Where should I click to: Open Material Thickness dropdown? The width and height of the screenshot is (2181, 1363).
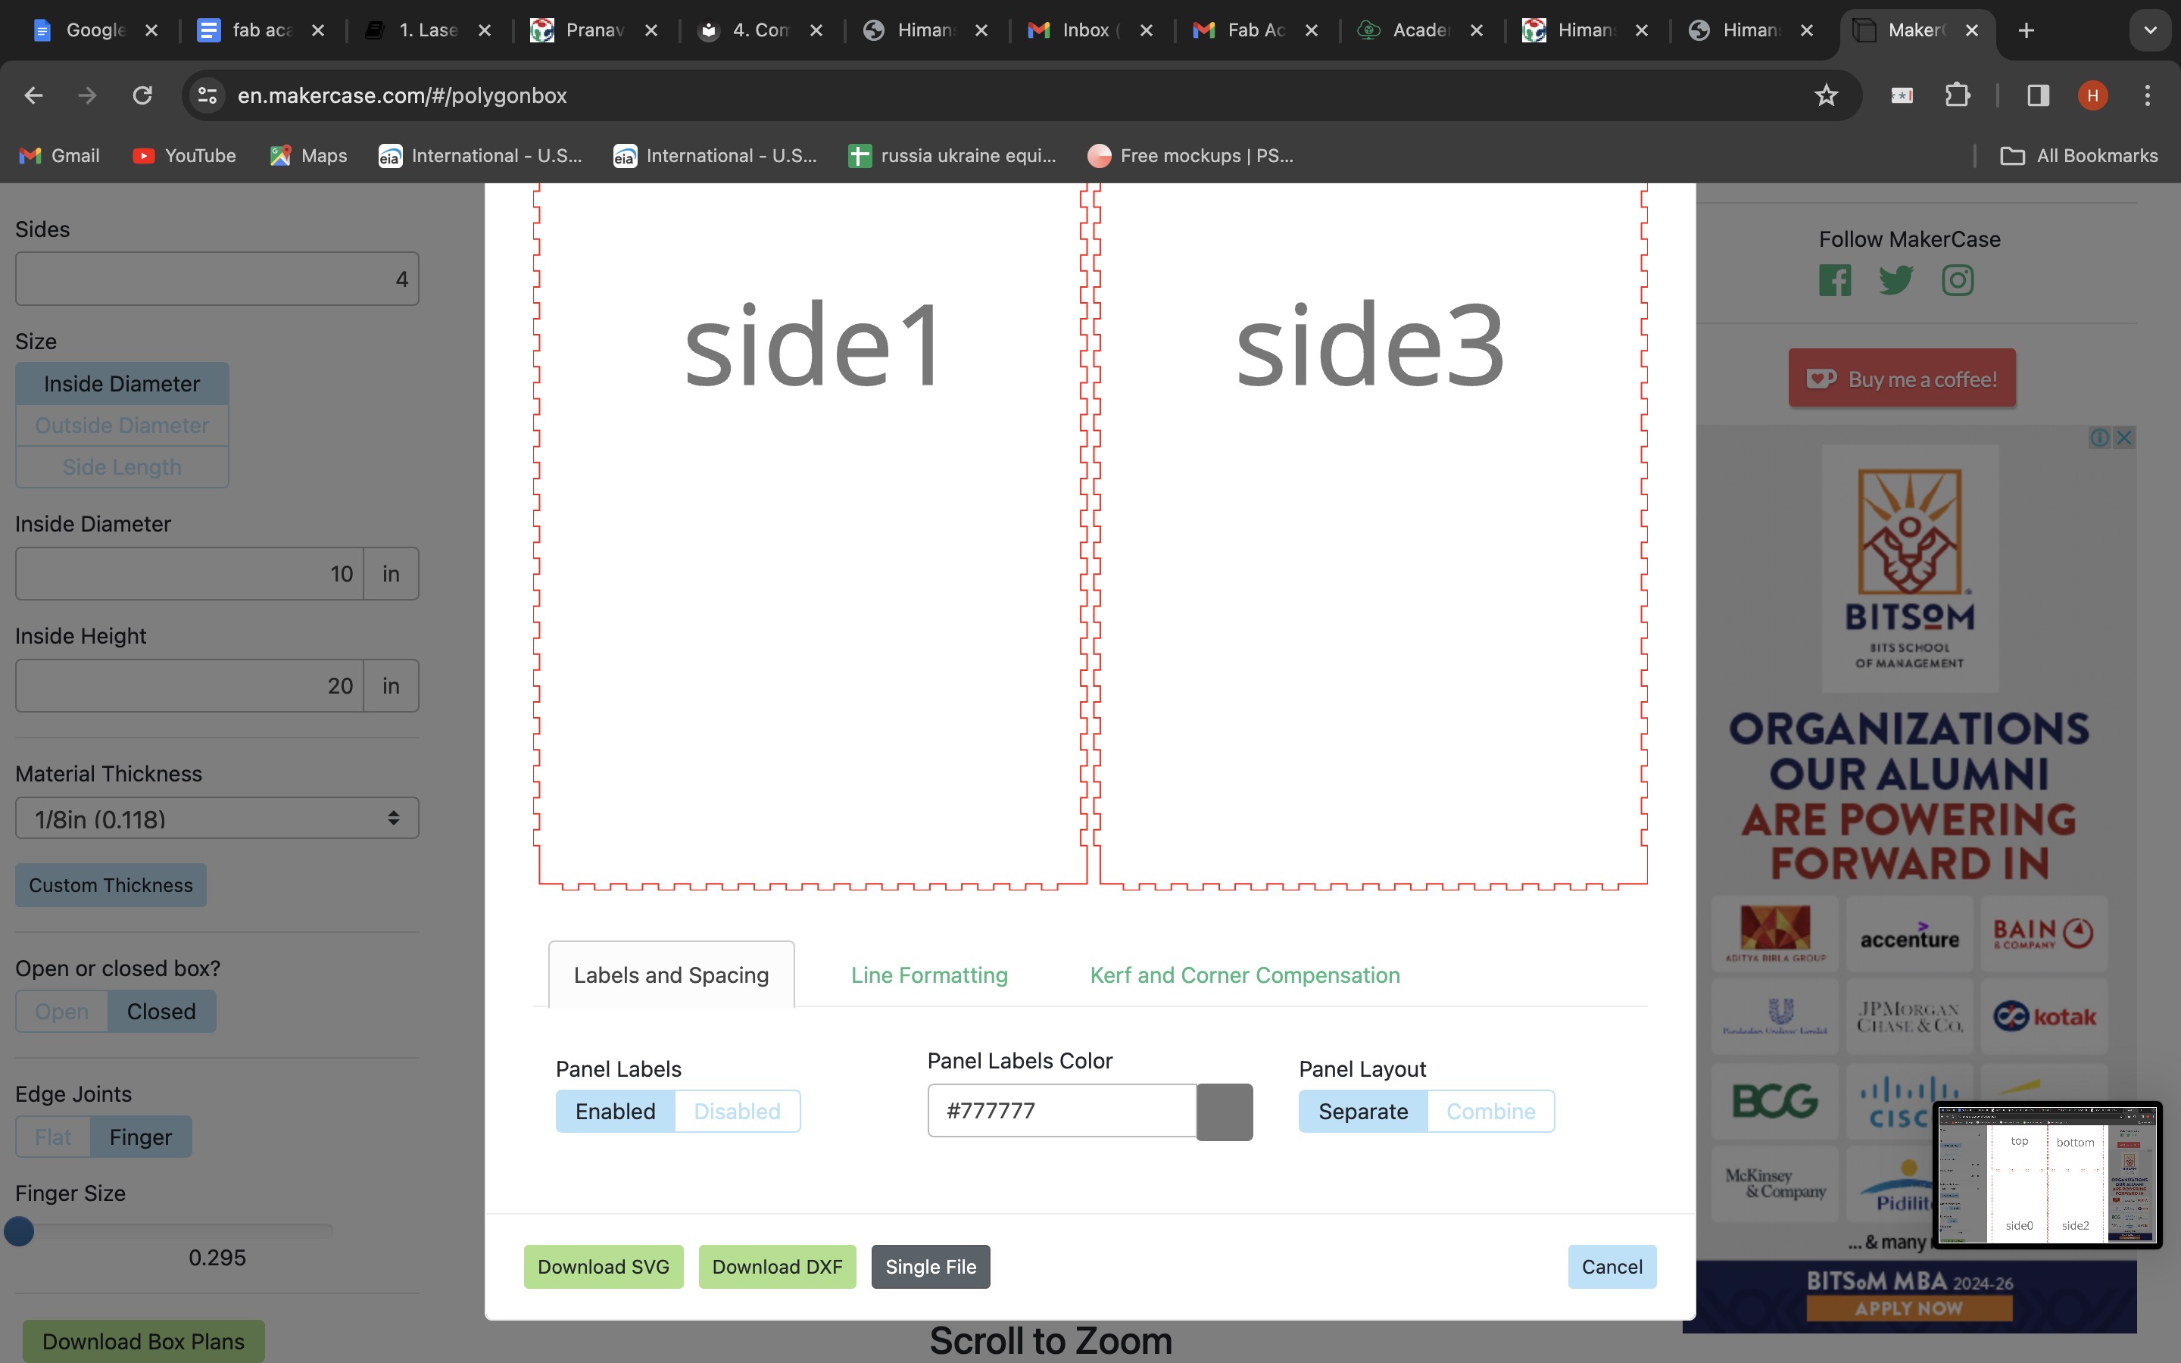pyautogui.click(x=217, y=819)
